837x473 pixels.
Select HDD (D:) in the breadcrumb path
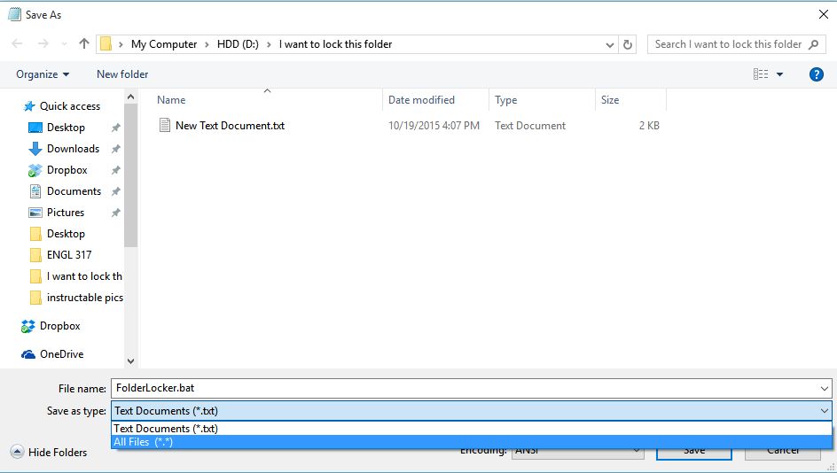point(238,44)
